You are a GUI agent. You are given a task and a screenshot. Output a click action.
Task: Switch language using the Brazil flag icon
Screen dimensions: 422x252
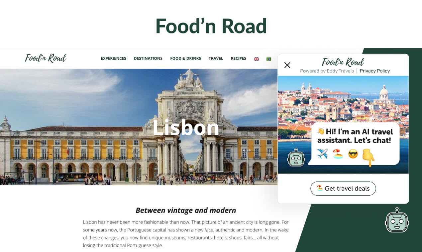click(269, 59)
